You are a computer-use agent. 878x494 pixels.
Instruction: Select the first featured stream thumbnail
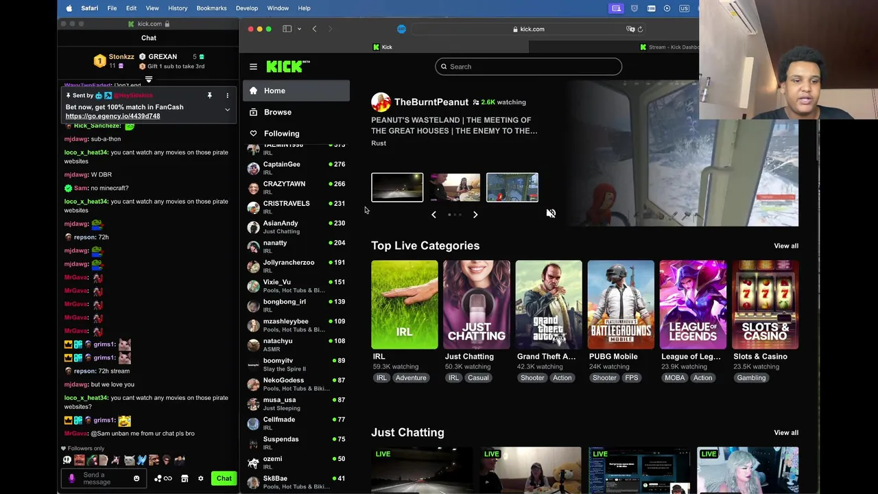[x=397, y=187]
